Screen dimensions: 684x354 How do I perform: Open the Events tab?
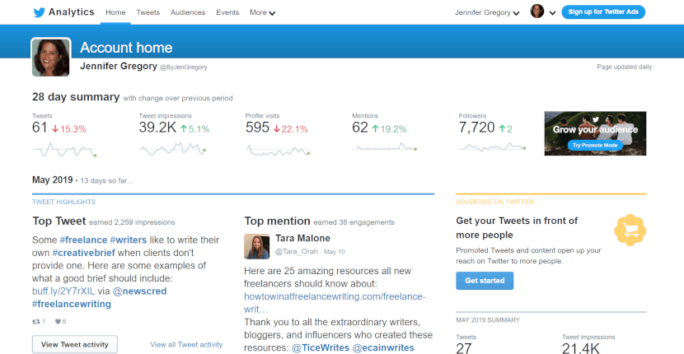click(227, 12)
